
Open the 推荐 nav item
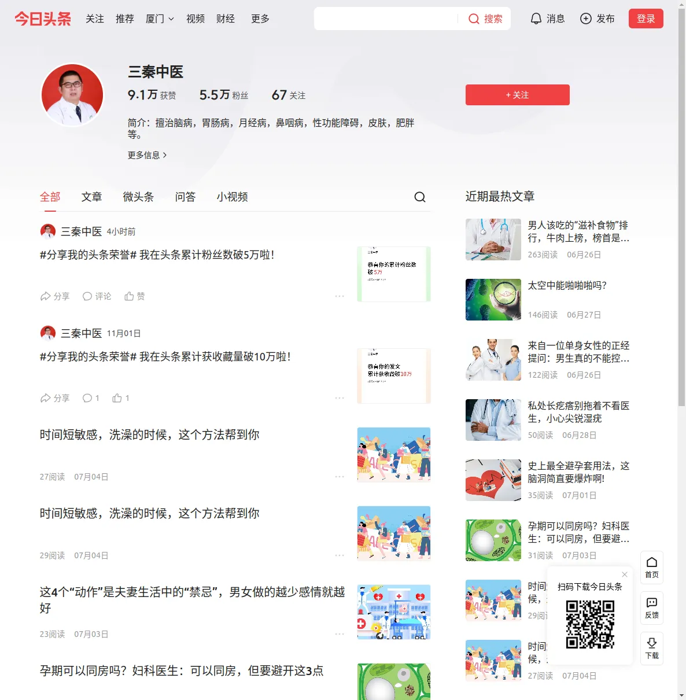(125, 19)
